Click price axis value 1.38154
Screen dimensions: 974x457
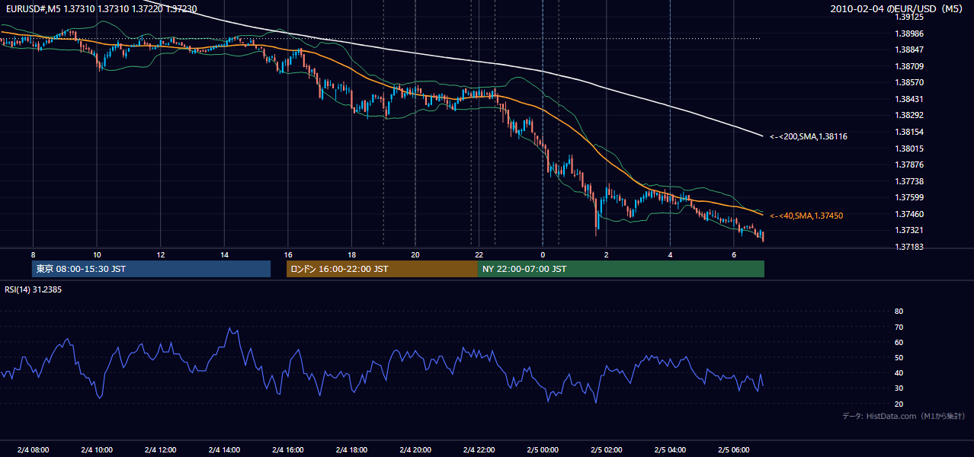(x=909, y=132)
